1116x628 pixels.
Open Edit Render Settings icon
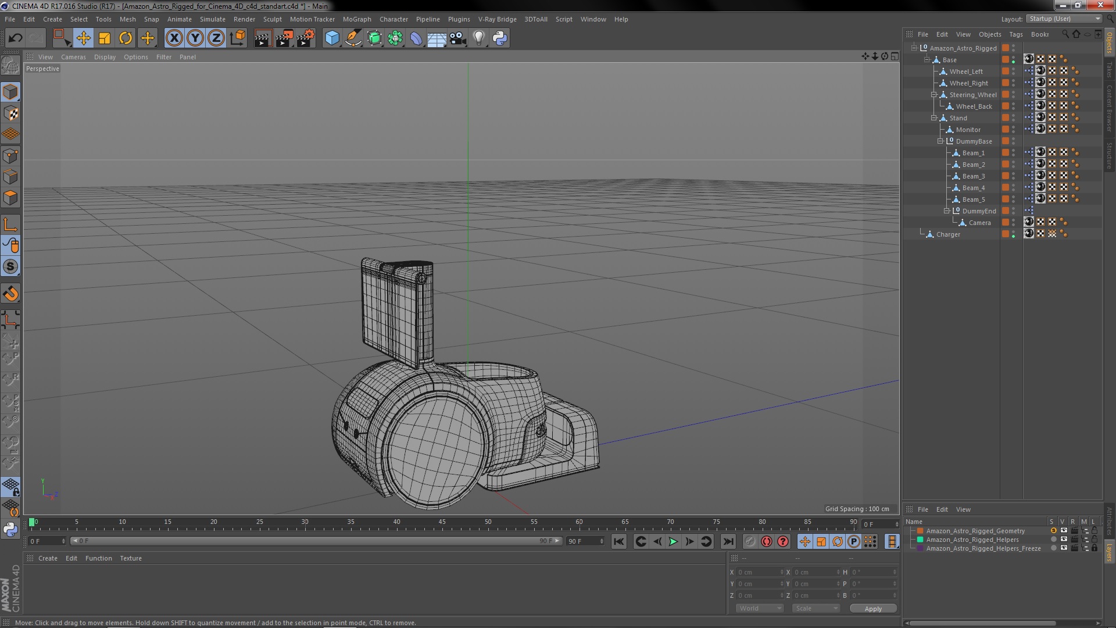click(x=306, y=38)
